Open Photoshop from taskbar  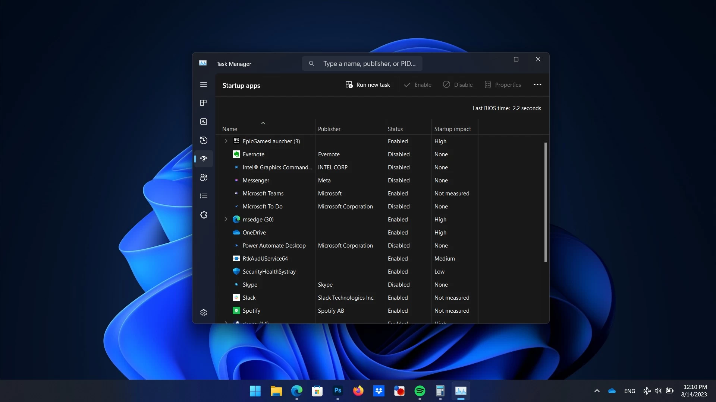[x=338, y=391]
